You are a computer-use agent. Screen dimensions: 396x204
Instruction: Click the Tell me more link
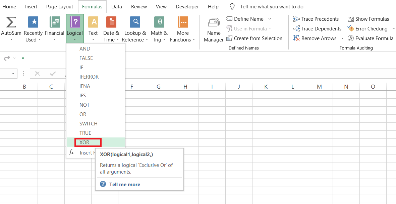[x=124, y=185]
